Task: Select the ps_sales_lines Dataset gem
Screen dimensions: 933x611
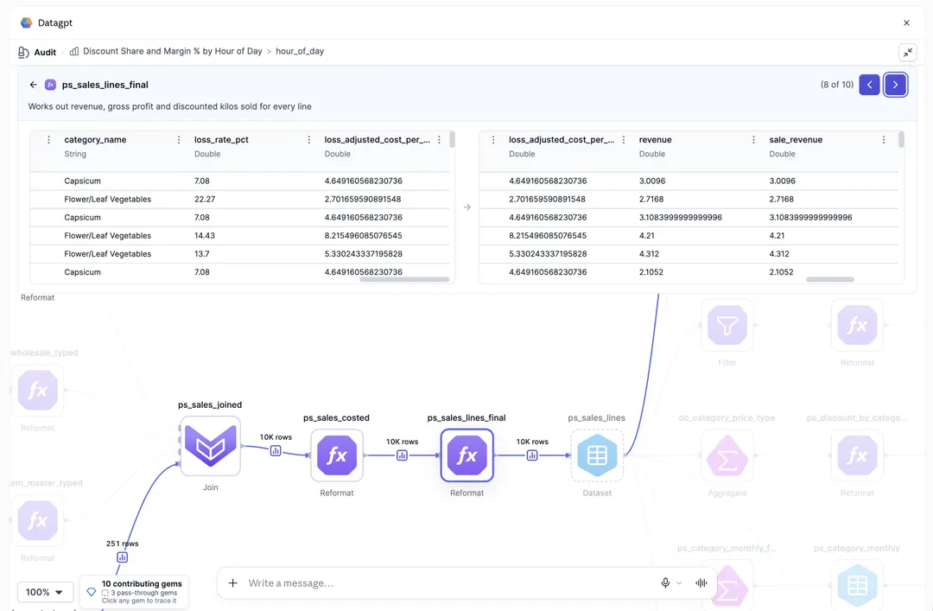Action: click(597, 455)
